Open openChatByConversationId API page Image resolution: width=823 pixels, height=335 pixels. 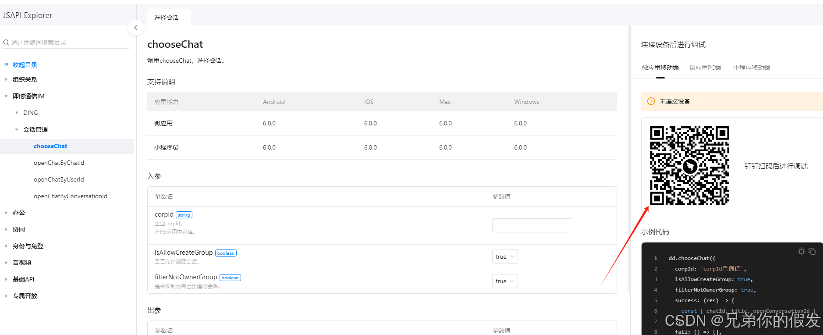pos(71,196)
